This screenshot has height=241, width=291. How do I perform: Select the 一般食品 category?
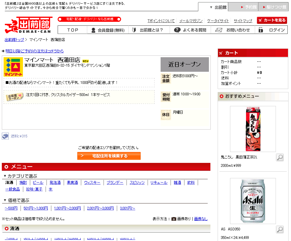(13, 189)
